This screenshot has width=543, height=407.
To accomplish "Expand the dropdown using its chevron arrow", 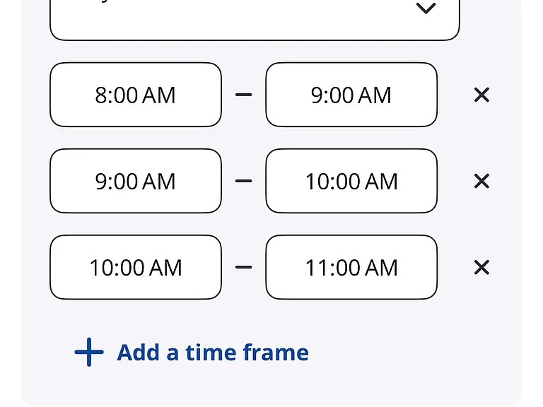I will point(426,8).
